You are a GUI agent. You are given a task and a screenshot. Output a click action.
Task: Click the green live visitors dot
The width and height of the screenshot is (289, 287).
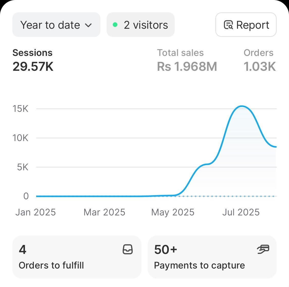(115, 25)
